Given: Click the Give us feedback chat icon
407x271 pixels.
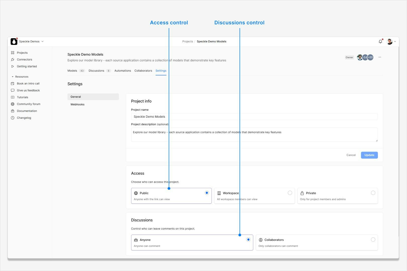Looking at the screenshot, I should click(x=13, y=90).
